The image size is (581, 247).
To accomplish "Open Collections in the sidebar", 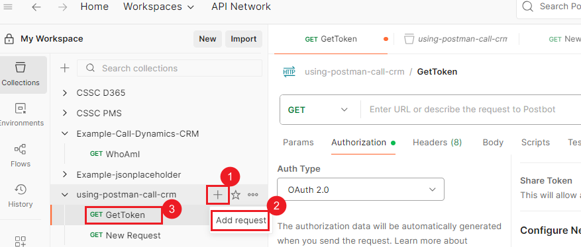I will pyautogui.click(x=21, y=75).
